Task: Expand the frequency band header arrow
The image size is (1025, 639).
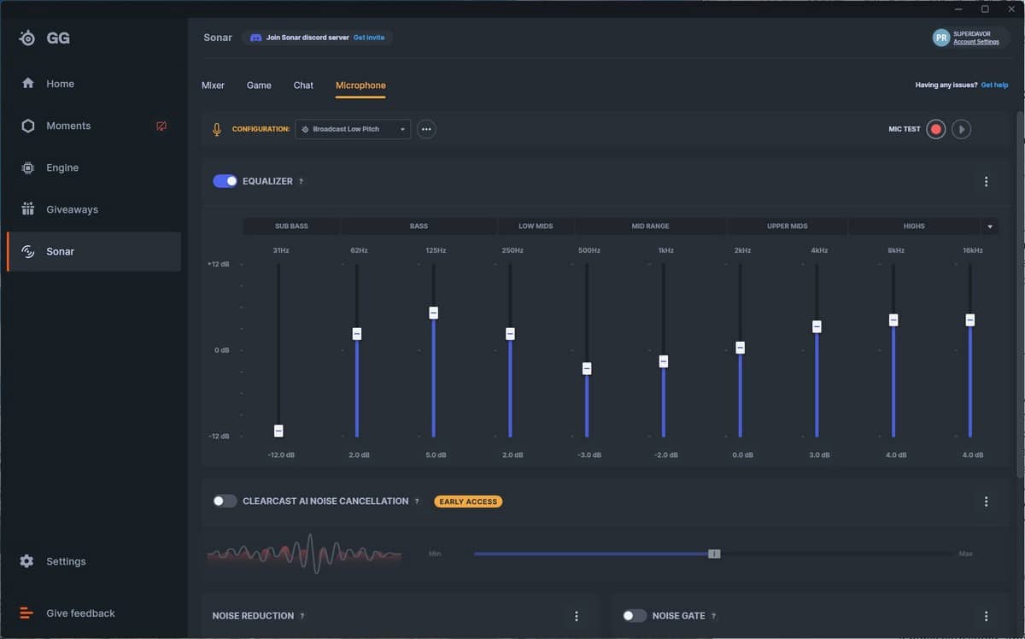Action: tap(990, 226)
